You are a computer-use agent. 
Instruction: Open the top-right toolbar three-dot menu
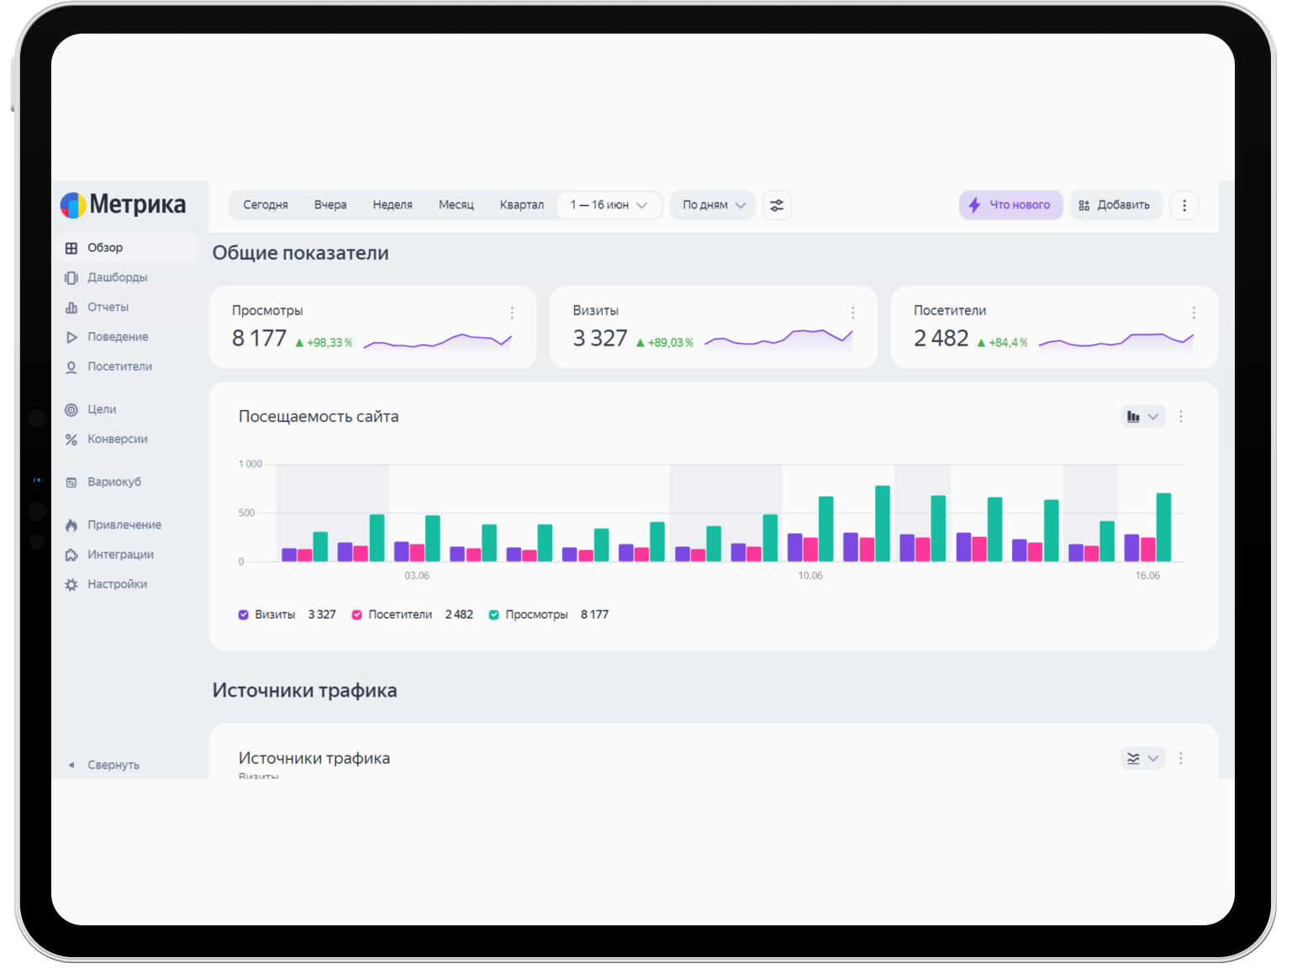(1184, 205)
